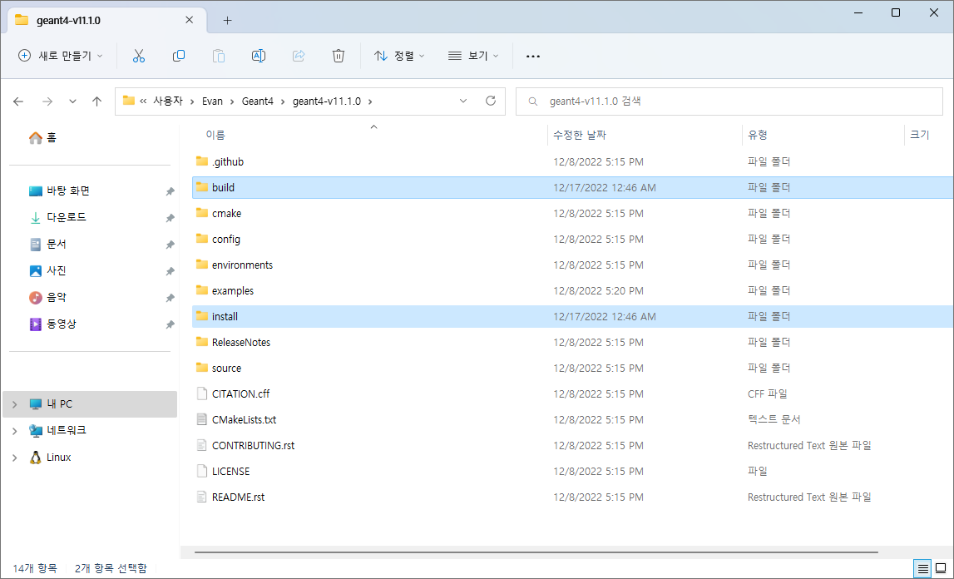Open the 정렬 sort dropdown
954x579 pixels.
399,56
